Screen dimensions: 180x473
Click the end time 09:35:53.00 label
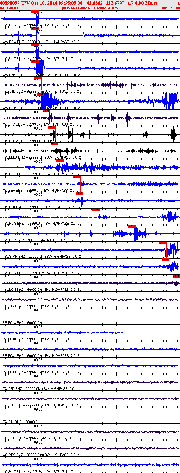pyautogui.click(x=171, y=8)
